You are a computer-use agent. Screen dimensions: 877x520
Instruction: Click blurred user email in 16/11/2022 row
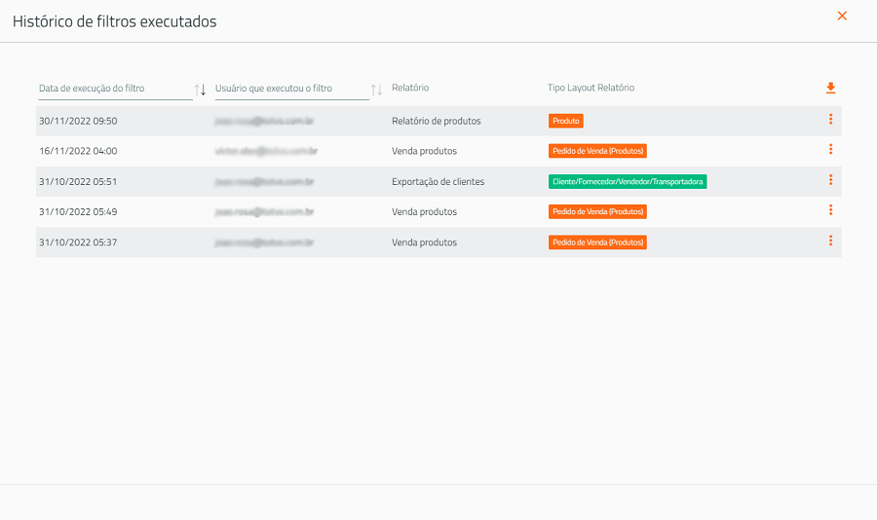266,152
